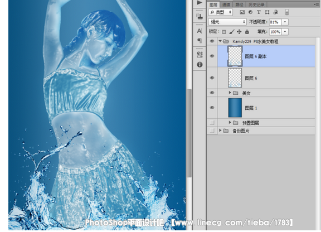Switch to the 历史记录 tab
321x232 pixels.
pyautogui.click(x=256, y=4)
